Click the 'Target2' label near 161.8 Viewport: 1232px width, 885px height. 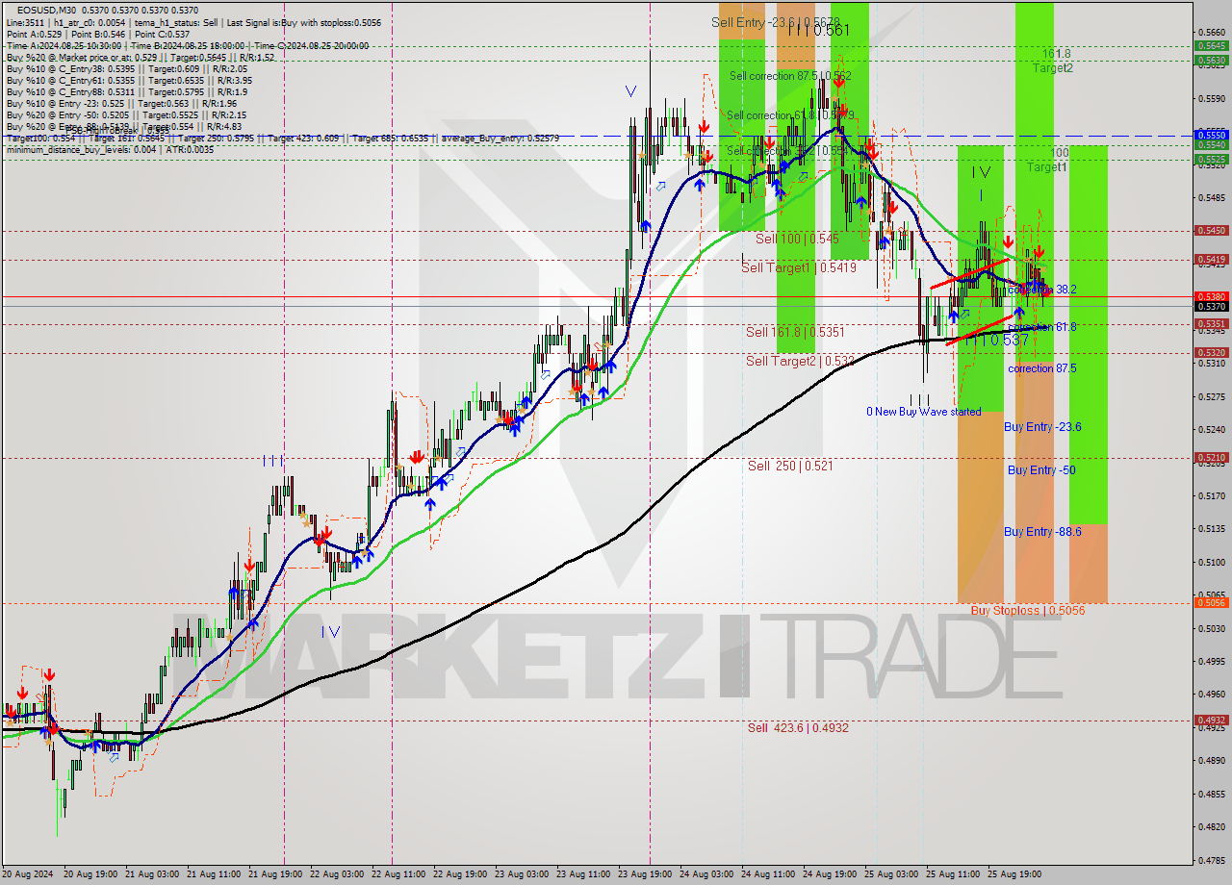point(1053,68)
